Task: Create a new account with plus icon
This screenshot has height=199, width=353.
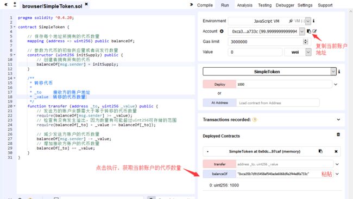Action: pyautogui.click(x=222, y=31)
